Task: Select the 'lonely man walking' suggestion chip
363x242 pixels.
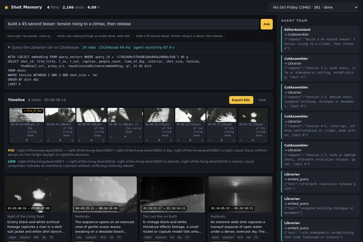Action: pyautogui.click(x=93, y=36)
